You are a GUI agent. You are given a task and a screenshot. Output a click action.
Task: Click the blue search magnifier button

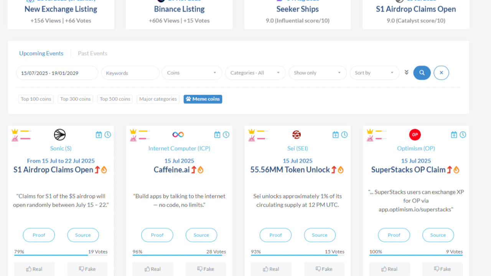point(422,73)
